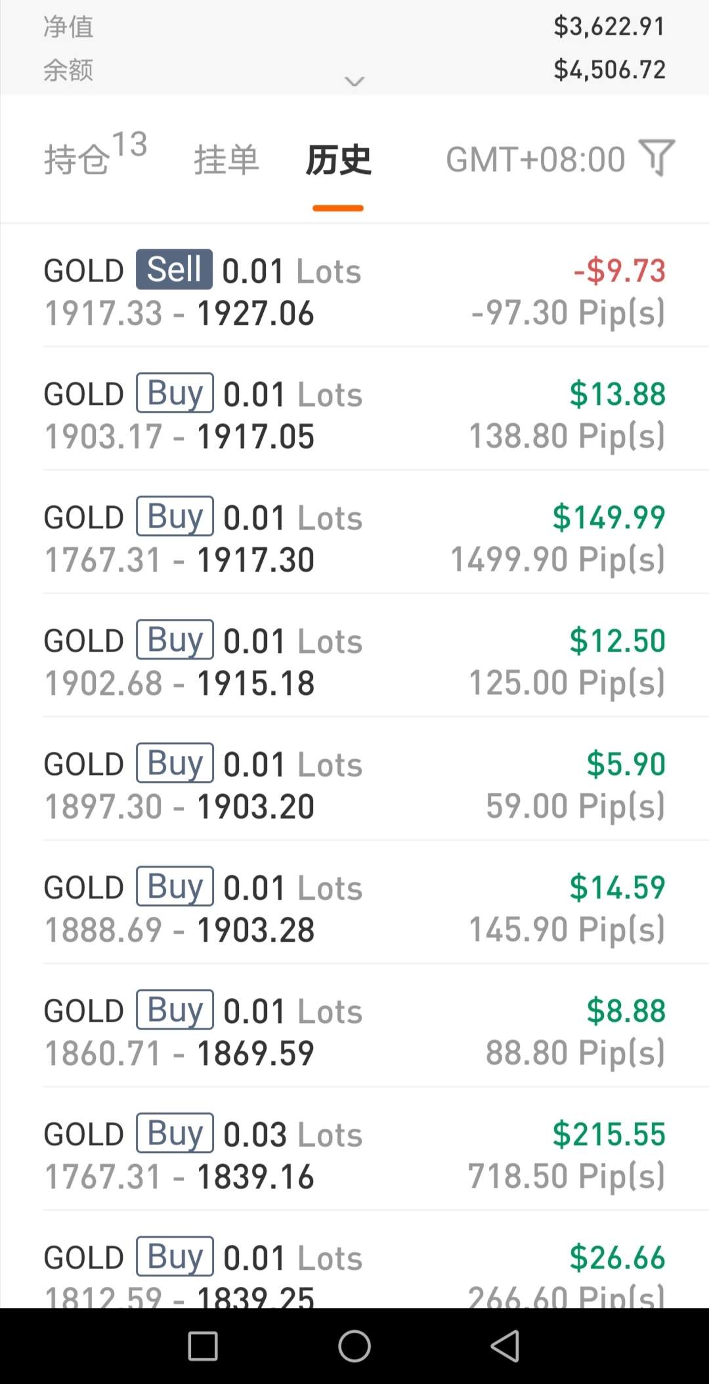Change the GMT+08:00 timezone setting
709x1384 pixels.
pos(535,159)
